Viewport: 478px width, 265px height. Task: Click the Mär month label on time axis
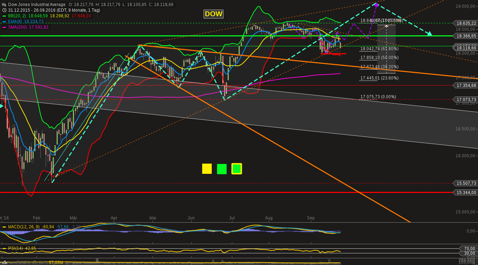click(73, 218)
